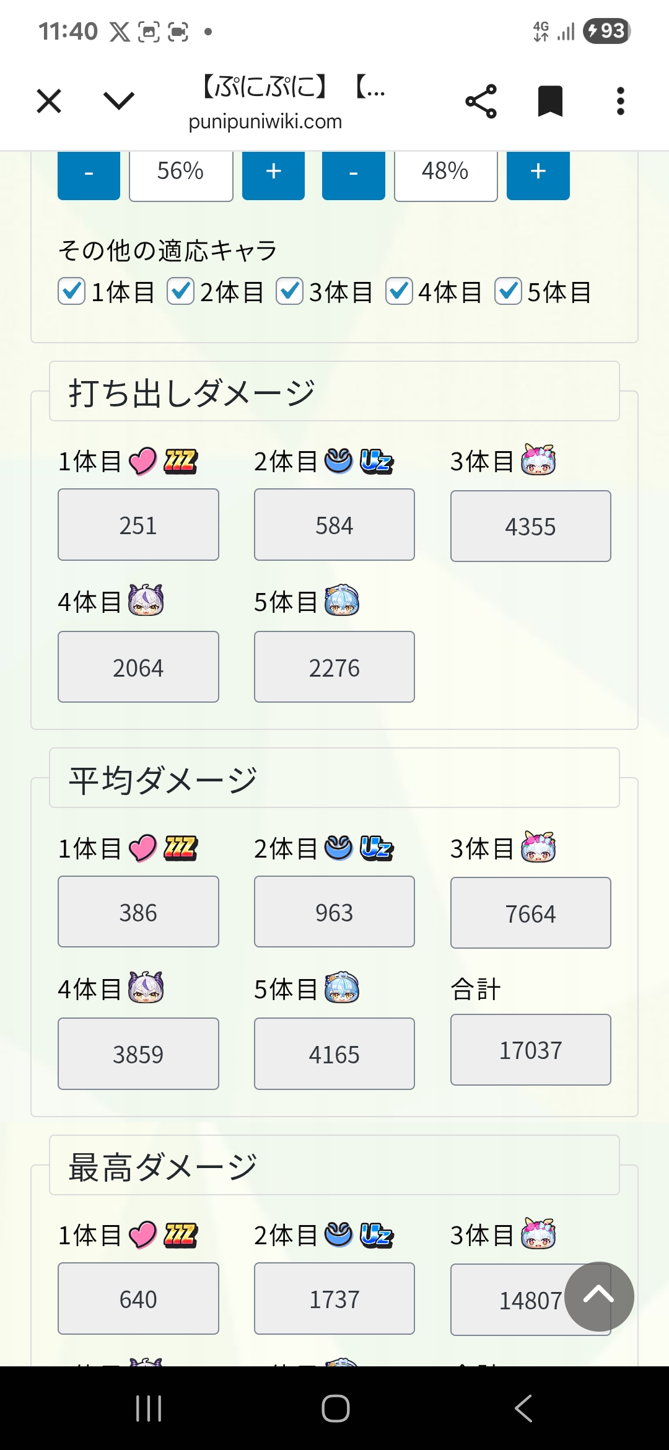Image resolution: width=669 pixels, height=1450 pixels.
Task: Tap the 合計 average total 17037 field
Action: pos(530,1050)
